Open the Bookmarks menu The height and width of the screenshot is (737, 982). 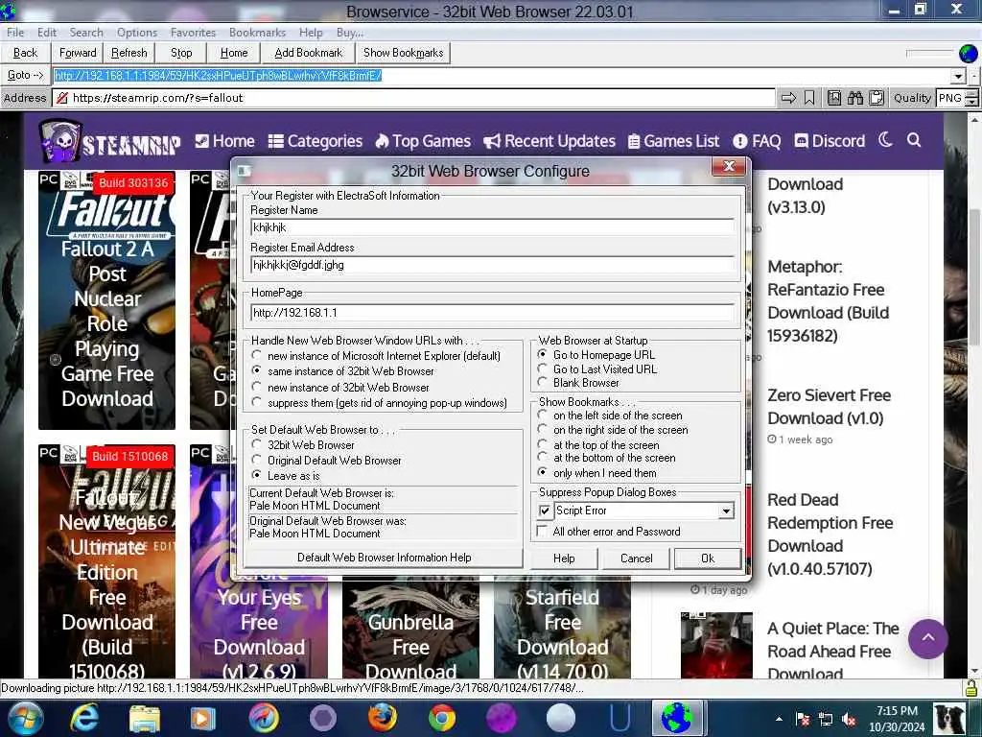257,33
